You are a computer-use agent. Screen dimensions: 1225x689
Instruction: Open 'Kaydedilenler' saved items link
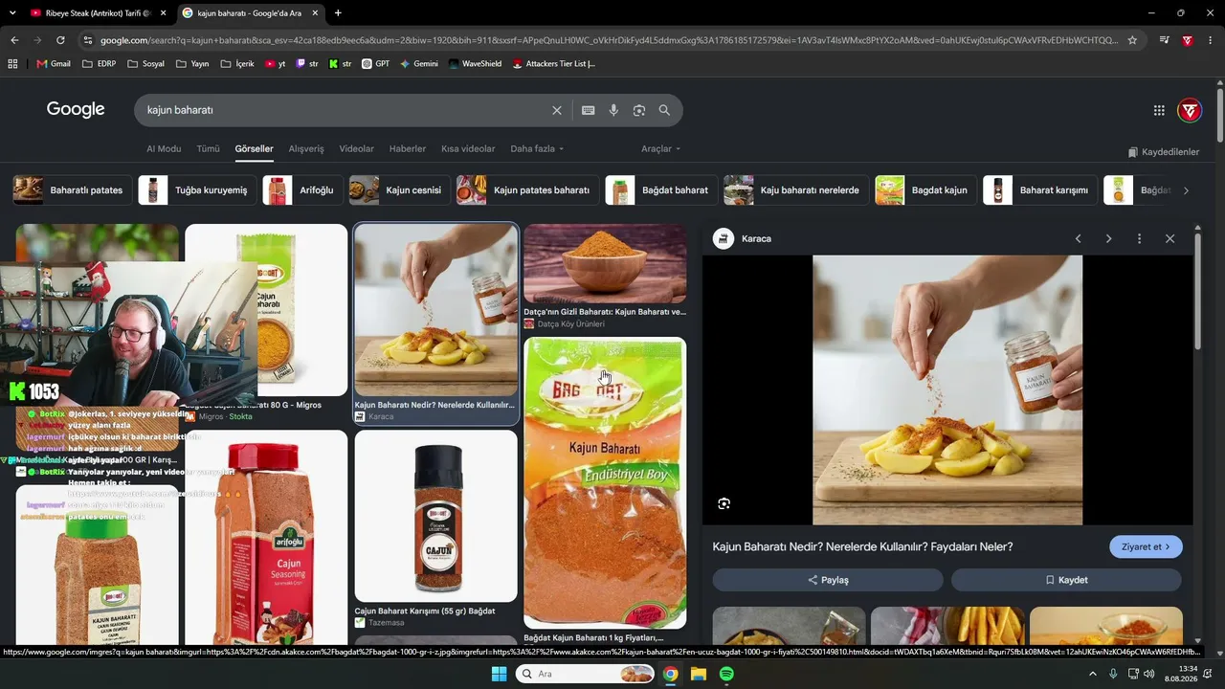tap(1164, 152)
